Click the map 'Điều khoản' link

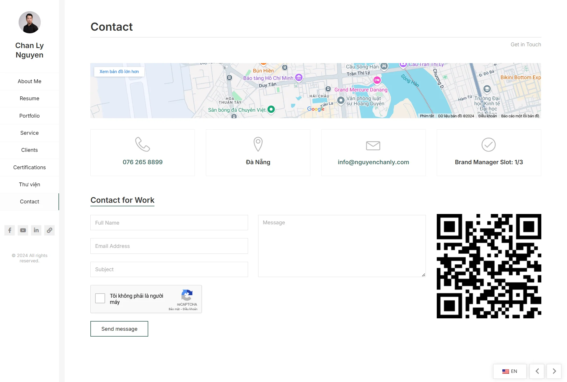pos(488,116)
